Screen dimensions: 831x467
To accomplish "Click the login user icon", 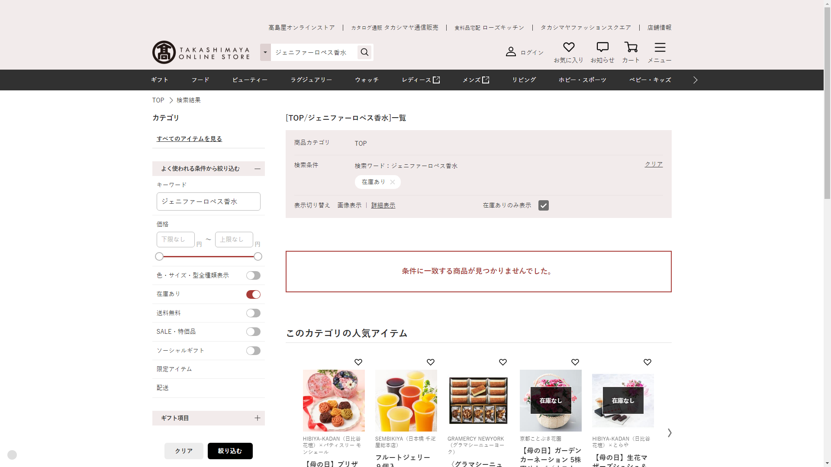I will pos(511,52).
